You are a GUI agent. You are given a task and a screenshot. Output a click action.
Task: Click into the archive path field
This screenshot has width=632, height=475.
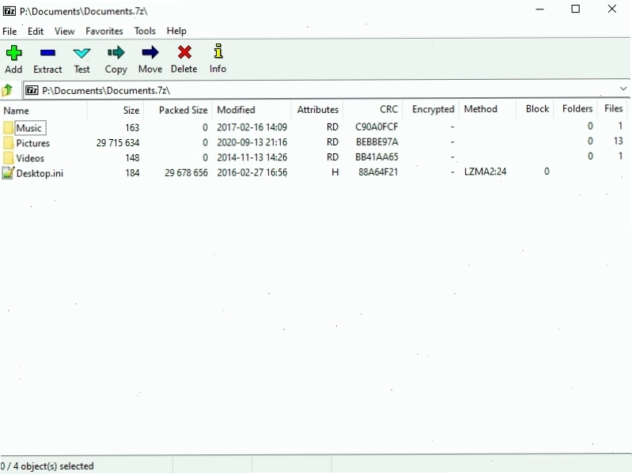coord(320,90)
